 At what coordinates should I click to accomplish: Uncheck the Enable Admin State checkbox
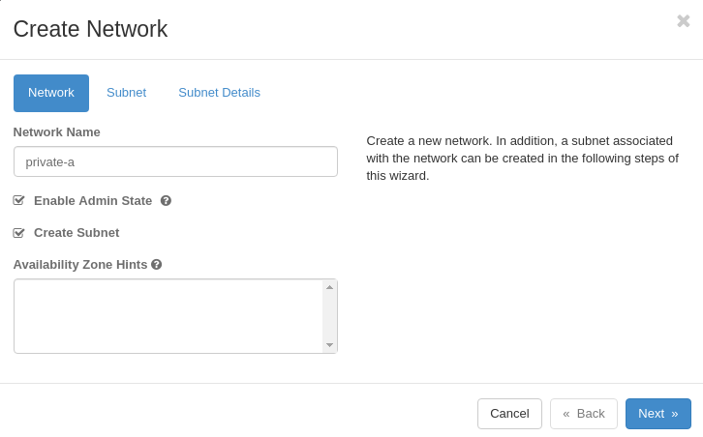coord(18,200)
